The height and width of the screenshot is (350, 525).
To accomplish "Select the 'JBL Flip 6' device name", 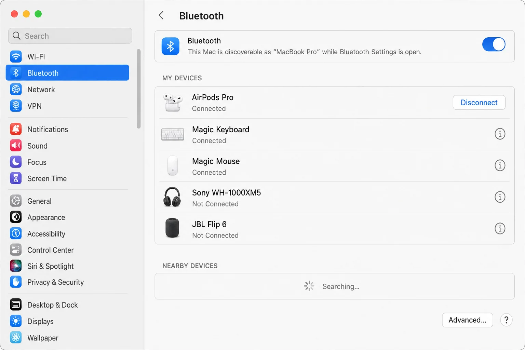I will (x=209, y=224).
